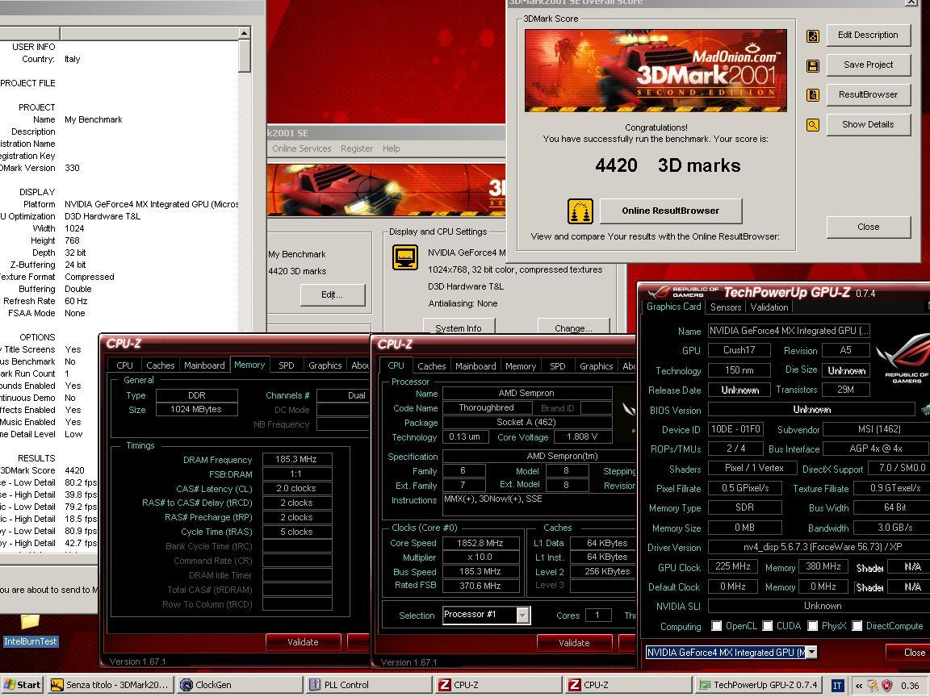This screenshot has width=930, height=697.
Task: Click the Show Details magnifier icon
Action: click(813, 124)
